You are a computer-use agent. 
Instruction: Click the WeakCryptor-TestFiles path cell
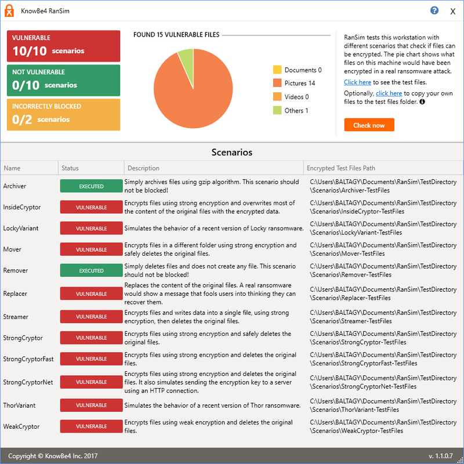click(x=383, y=426)
